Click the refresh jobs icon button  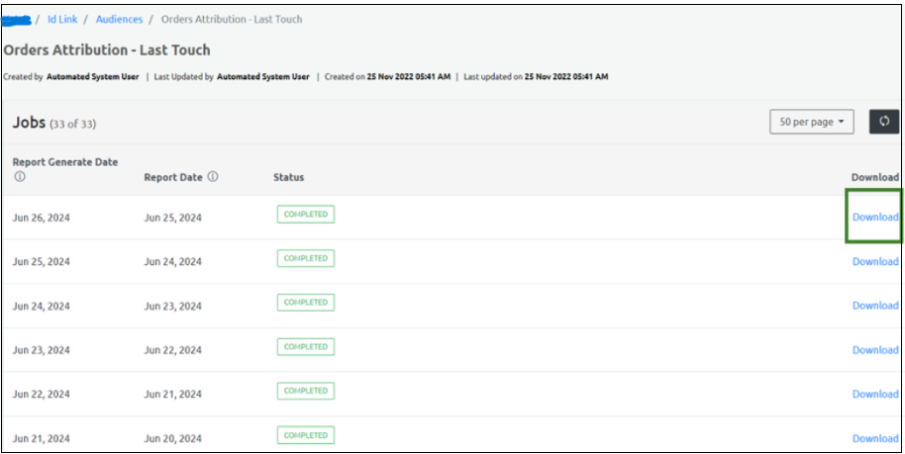tap(883, 122)
